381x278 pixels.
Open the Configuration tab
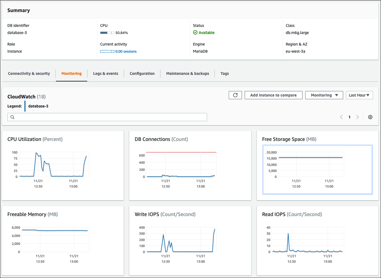[142, 73]
